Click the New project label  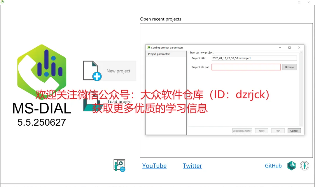118,71
